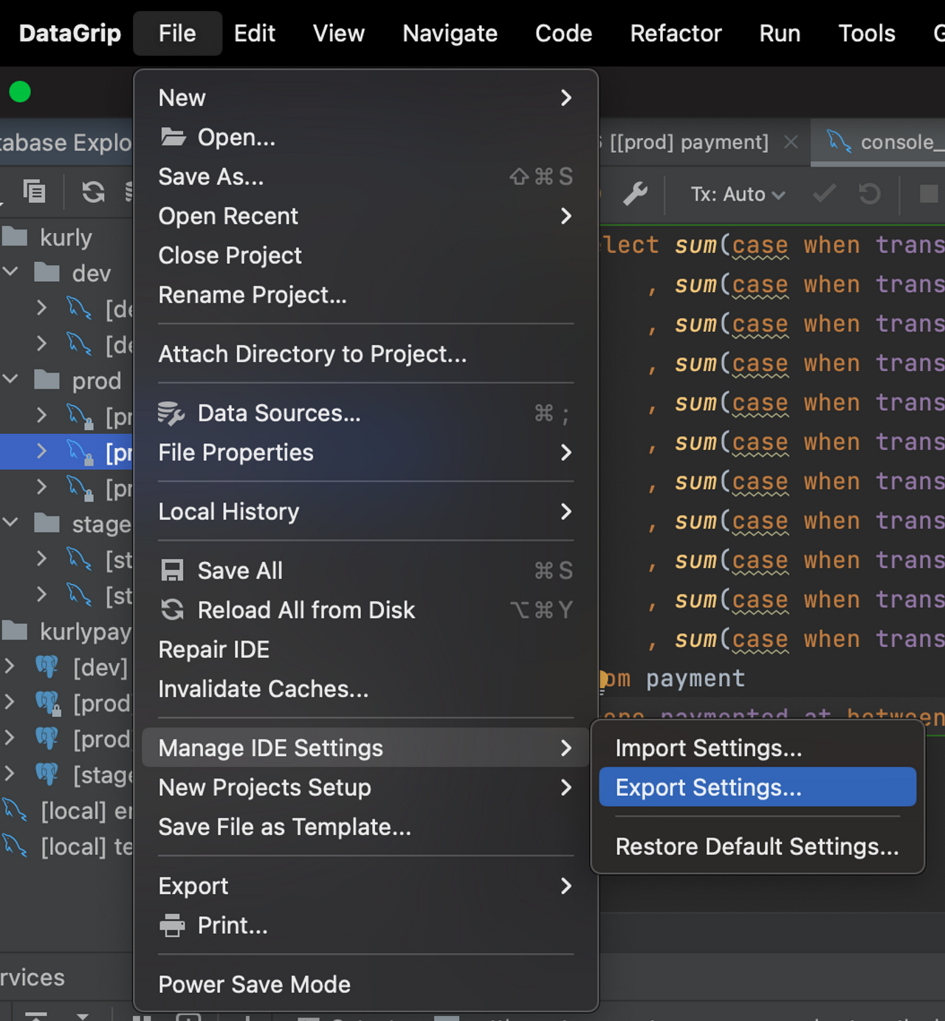The height and width of the screenshot is (1021, 945).
Task: Choose Close Project
Action: click(x=365, y=255)
